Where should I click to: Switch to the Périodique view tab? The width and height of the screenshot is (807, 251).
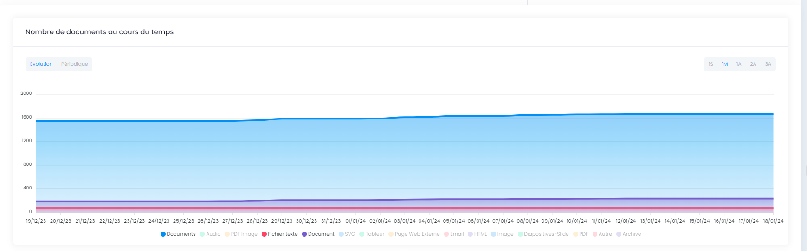tap(74, 64)
